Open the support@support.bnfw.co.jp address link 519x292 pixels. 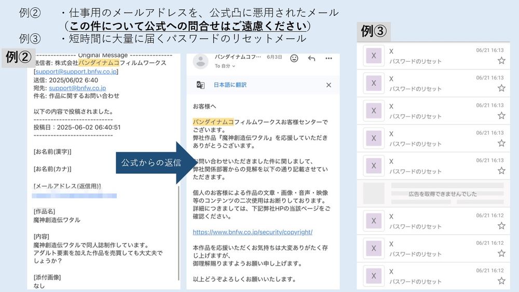[x=76, y=72]
